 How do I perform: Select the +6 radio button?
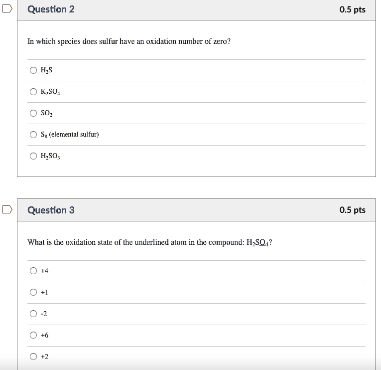[x=33, y=335]
